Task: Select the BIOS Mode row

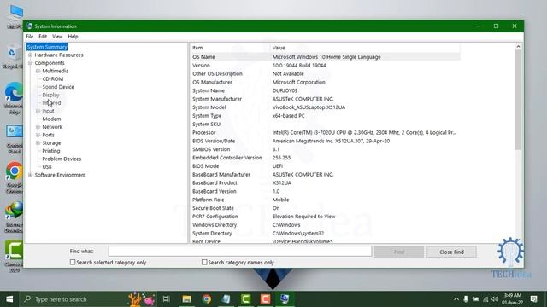Action: point(325,166)
